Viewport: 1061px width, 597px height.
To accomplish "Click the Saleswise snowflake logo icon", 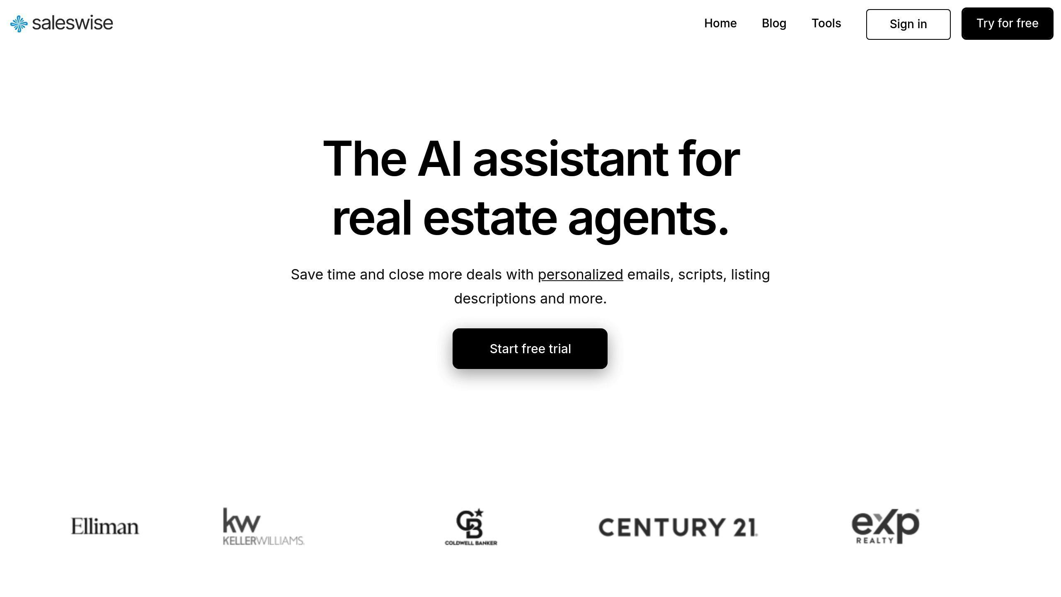I will (17, 23).
